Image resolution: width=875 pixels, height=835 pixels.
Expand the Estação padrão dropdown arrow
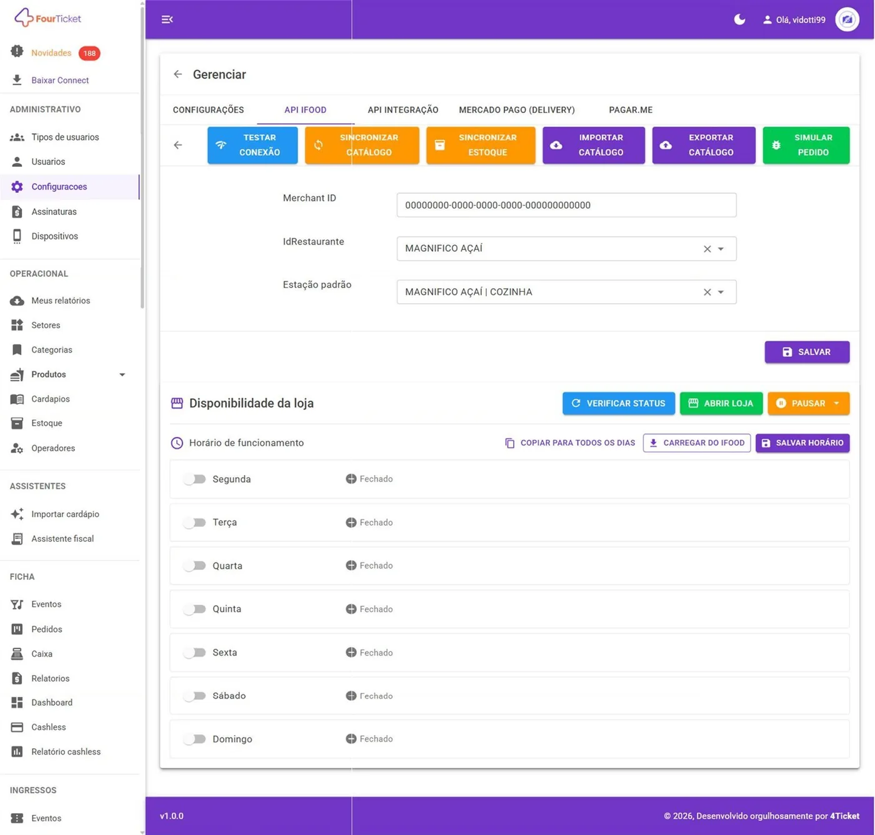(x=721, y=292)
